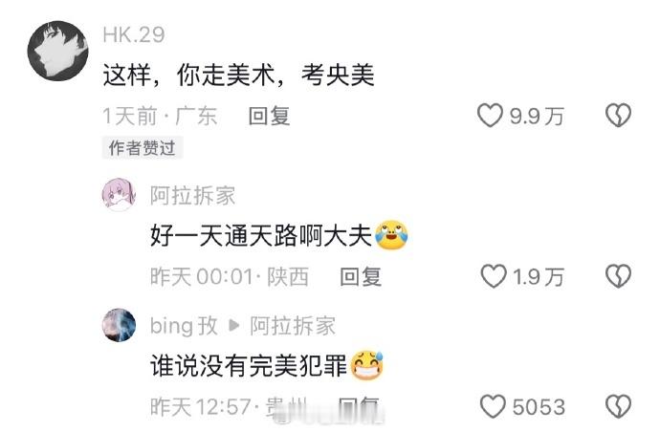Viewport: 660px width, 432px height.
Task: Tap broken heart on bing孜's comment
Action: (x=618, y=406)
